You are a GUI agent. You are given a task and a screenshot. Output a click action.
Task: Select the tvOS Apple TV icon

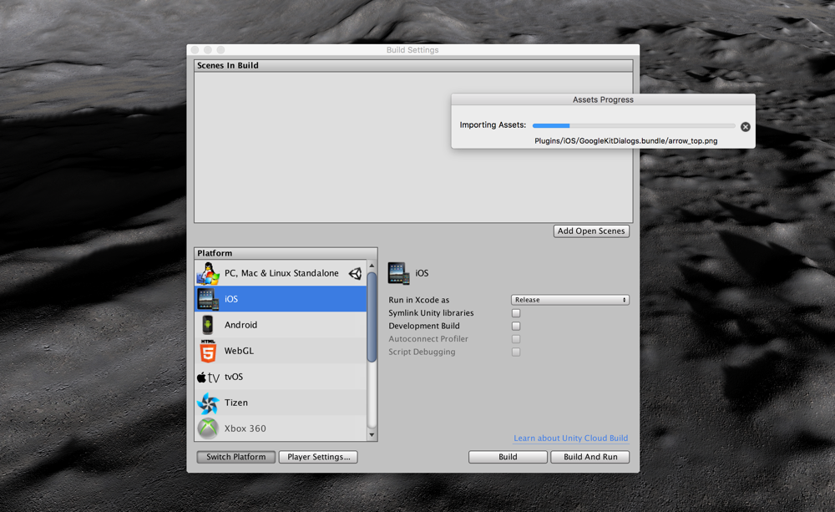click(x=208, y=378)
